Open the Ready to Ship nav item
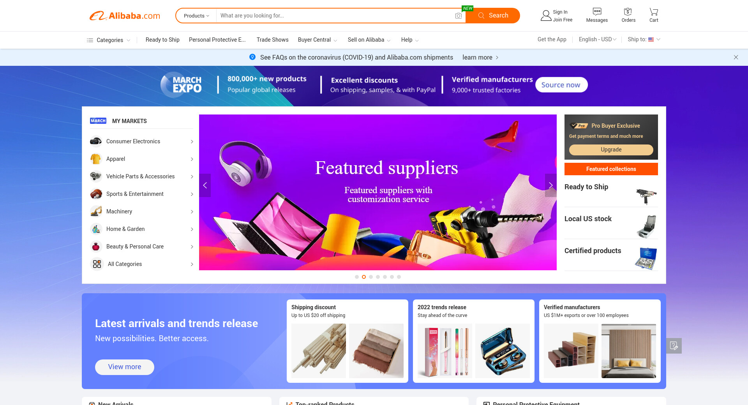 click(162, 40)
